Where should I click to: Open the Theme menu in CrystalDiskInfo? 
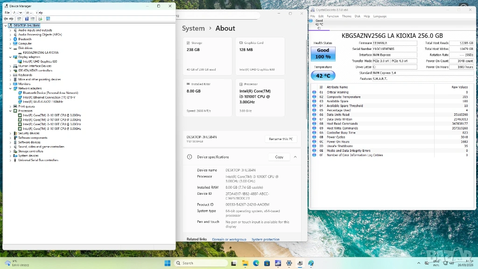tap(346, 16)
